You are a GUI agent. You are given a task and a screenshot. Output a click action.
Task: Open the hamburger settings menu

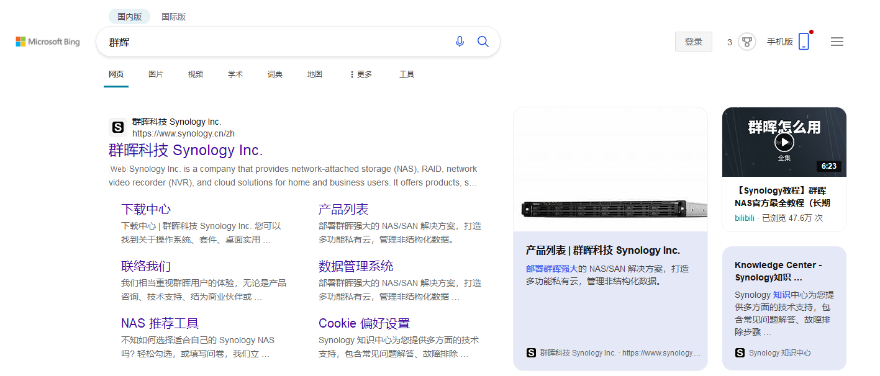tap(837, 42)
